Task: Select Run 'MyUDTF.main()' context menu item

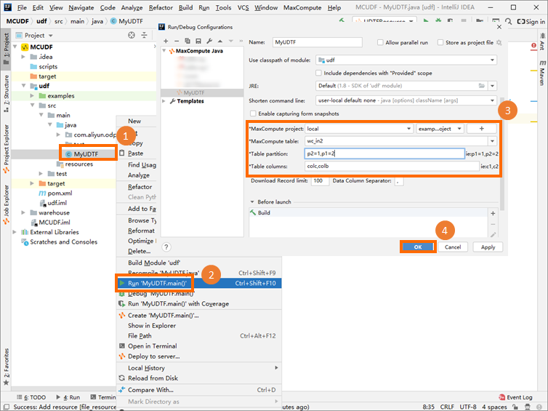Action: (199, 283)
